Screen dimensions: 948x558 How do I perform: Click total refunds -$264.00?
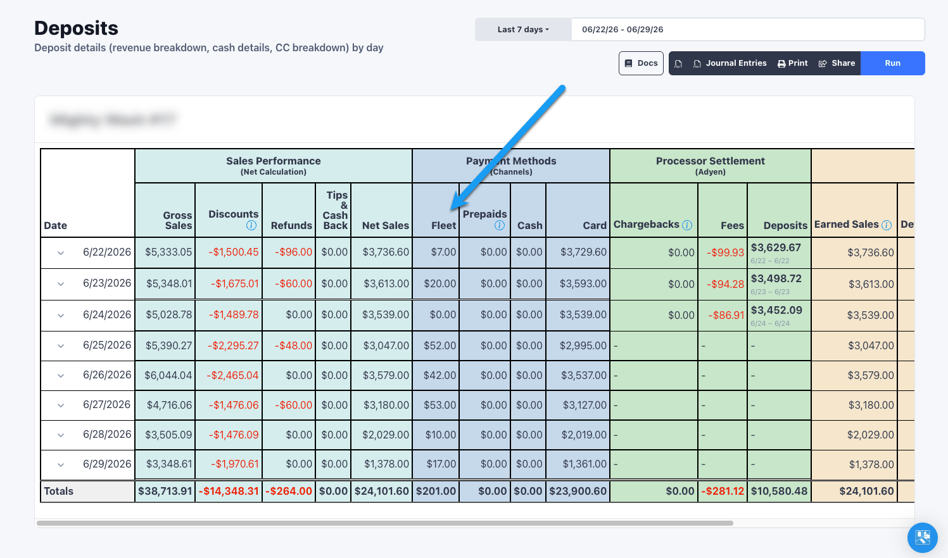289,491
